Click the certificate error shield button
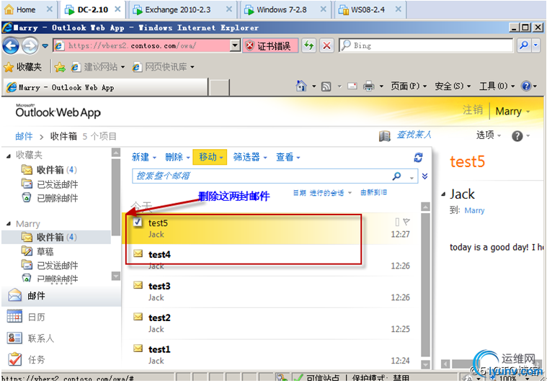Viewport: 547px width, 383px height. [270, 45]
